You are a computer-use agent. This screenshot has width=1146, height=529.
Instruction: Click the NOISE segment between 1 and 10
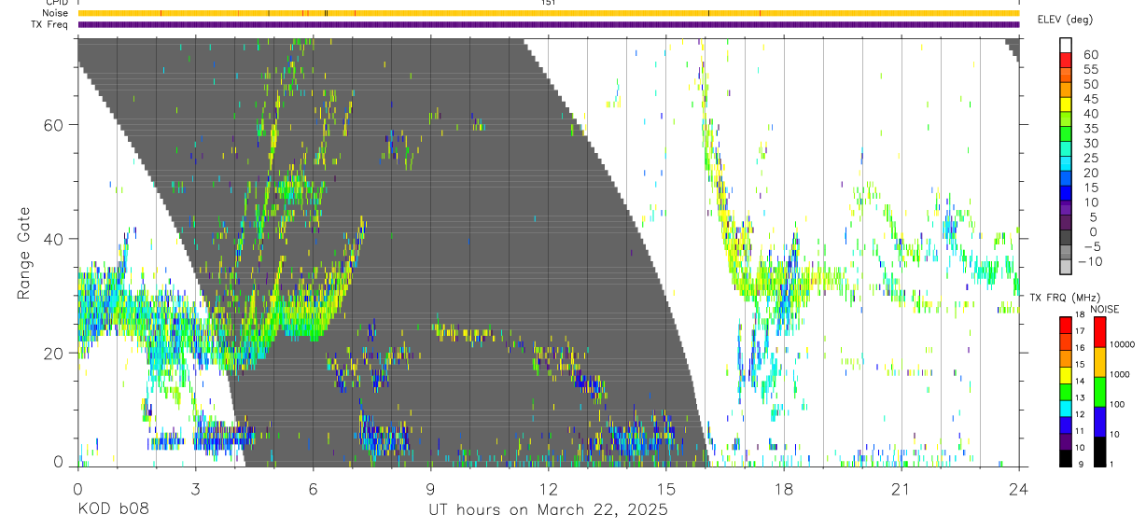1100,452
